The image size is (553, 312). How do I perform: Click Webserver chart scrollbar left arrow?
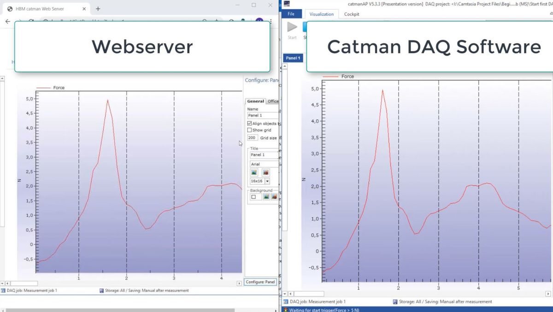[7, 283]
